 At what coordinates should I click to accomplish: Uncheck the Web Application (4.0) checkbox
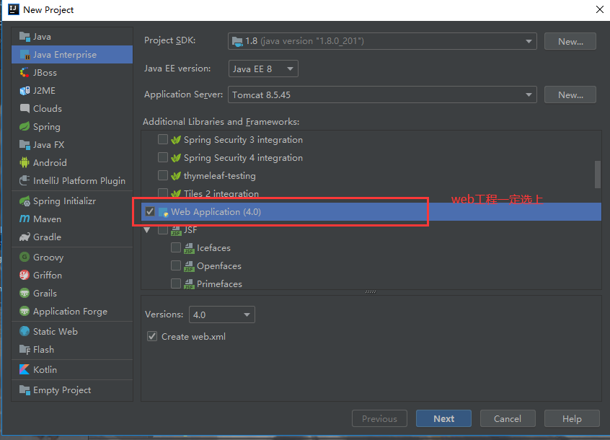coord(150,211)
